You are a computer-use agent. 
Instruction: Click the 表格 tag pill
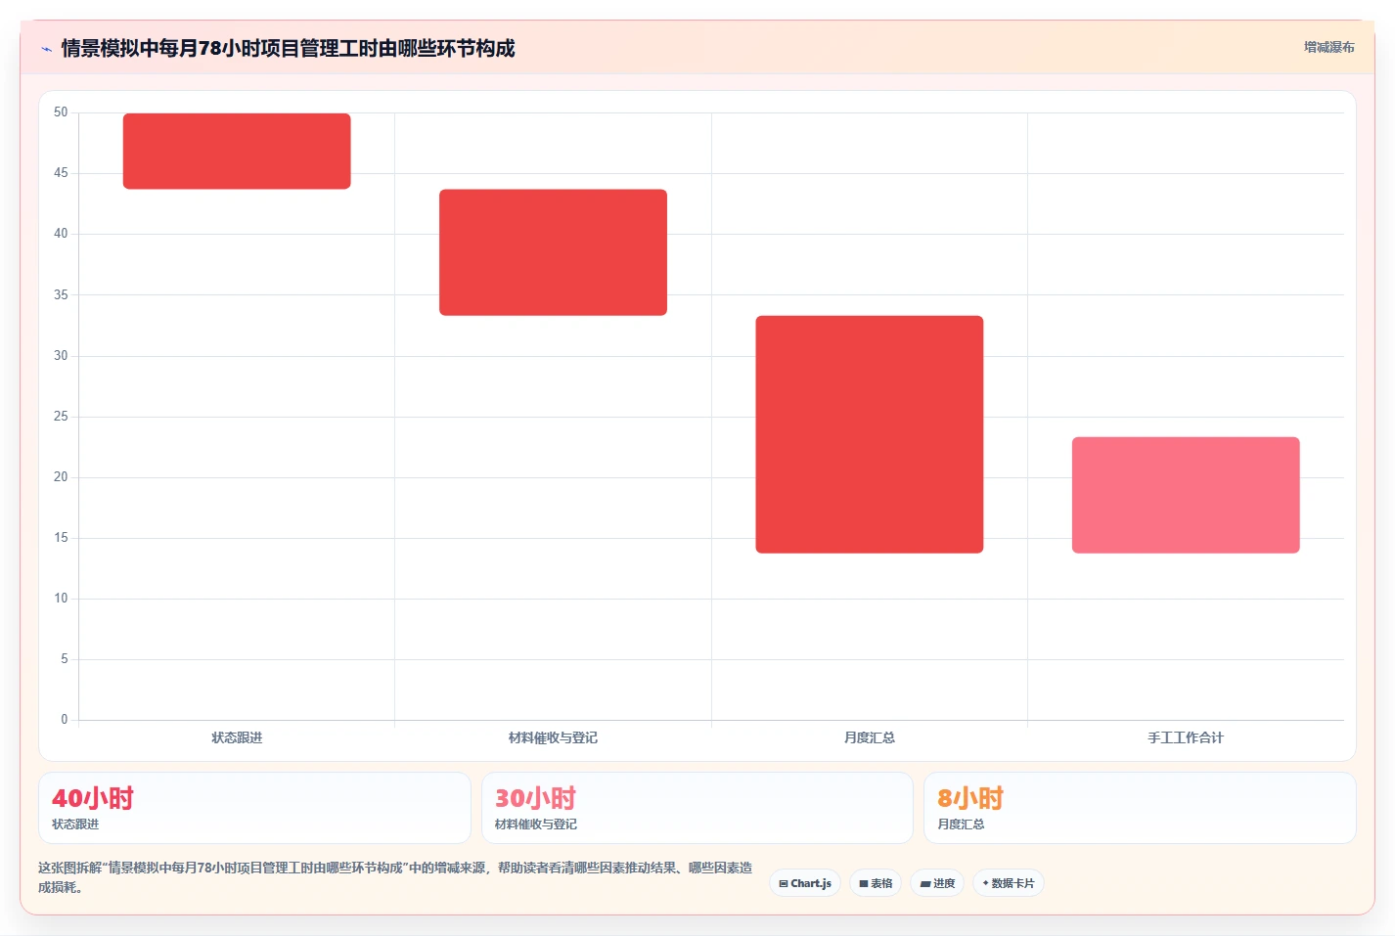876,883
